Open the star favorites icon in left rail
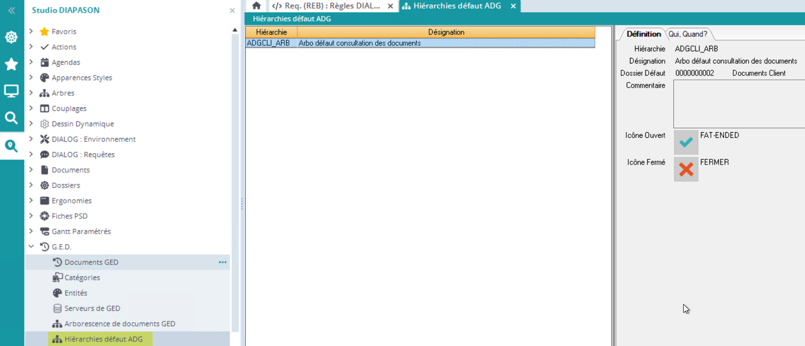 [x=11, y=64]
